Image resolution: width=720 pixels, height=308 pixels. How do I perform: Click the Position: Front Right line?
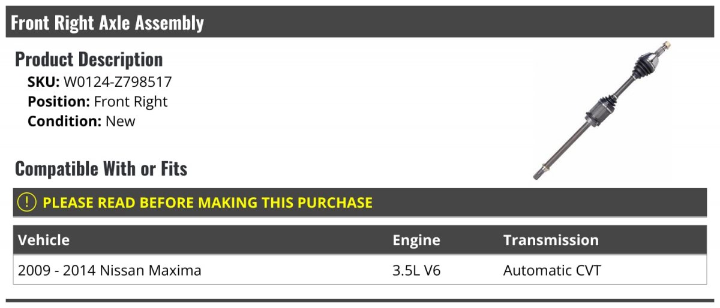(x=98, y=102)
